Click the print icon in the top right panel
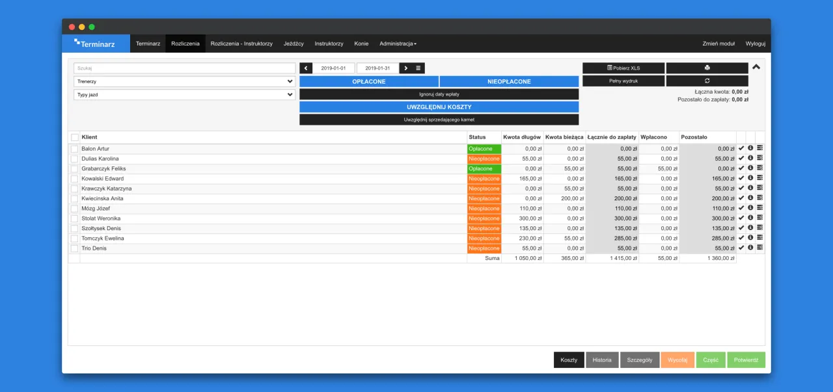 click(x=706, y=68)
